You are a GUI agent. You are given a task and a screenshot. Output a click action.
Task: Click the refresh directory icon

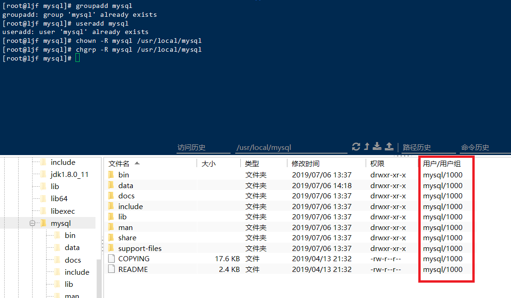click(x=356, y=147)
